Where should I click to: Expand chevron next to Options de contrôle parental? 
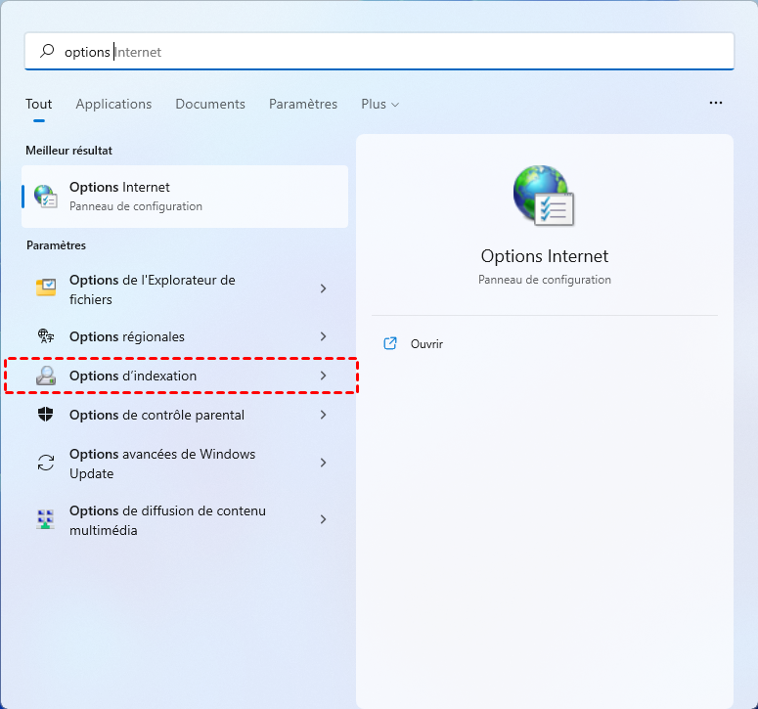click(x=323, y=415)
